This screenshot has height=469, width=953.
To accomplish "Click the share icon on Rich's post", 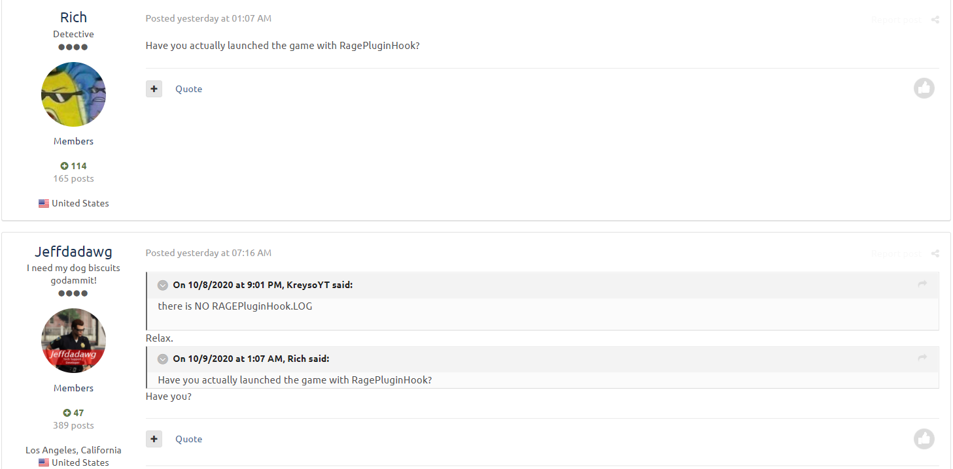I will [935, 20].
